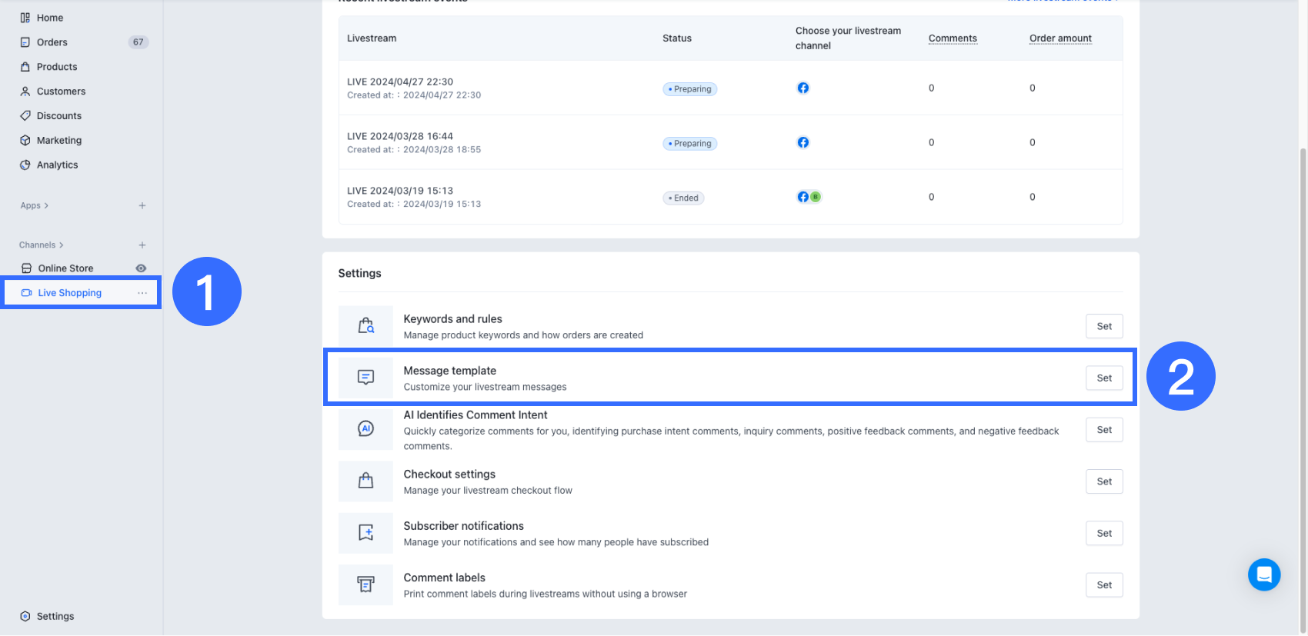The height and width of the screenshot is (636, 1308).
Task: Expand the Apps section chevron
Action: coord(46,206)
